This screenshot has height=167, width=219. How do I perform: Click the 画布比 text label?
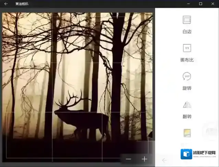point(187,60)
